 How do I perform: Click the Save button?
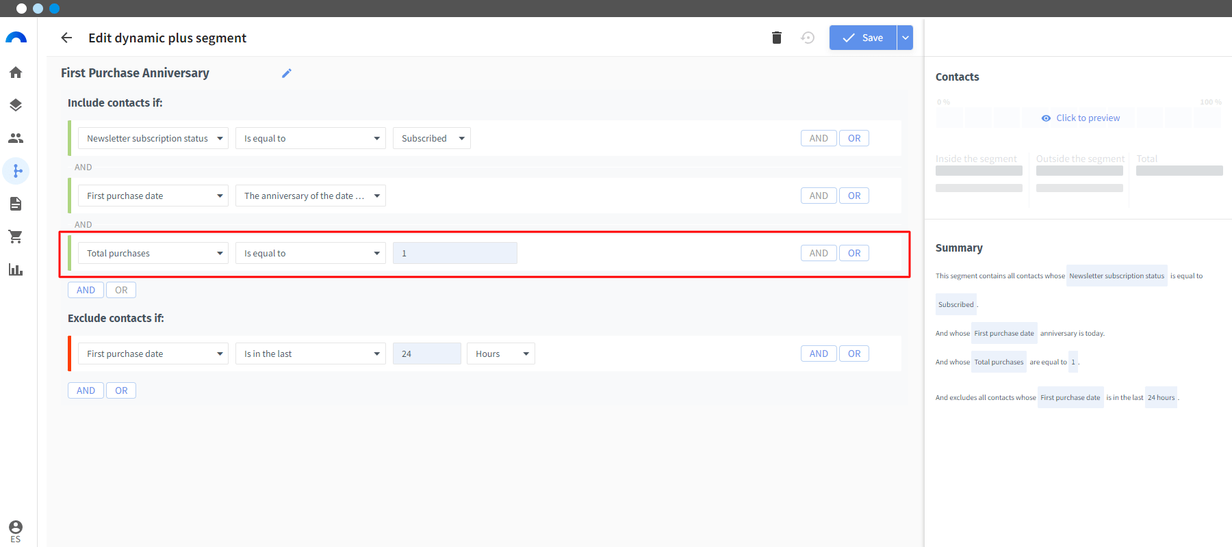[x=863, y=38]
